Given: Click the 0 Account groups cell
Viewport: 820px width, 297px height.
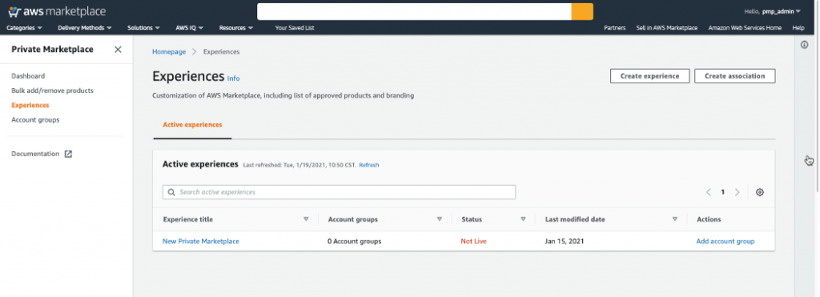Looking at the screenshot, I should pyautogui.click(x=355, y=241).
